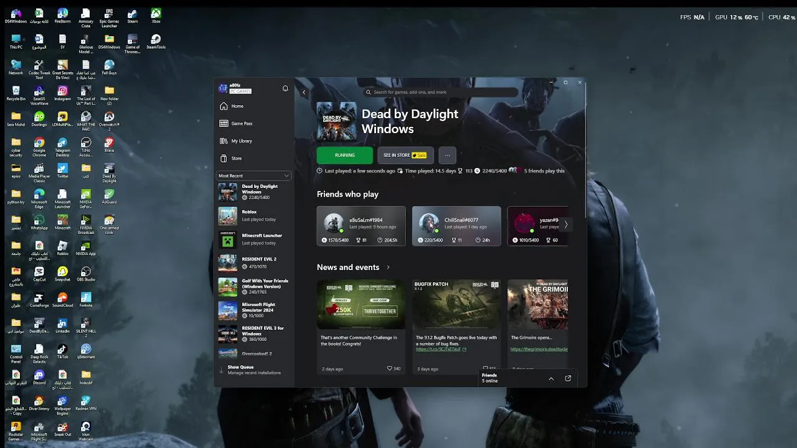Viewport: 797px width, 448px height.
Task: Open the AdGuard desktop icon
Action: coord(109,197)
